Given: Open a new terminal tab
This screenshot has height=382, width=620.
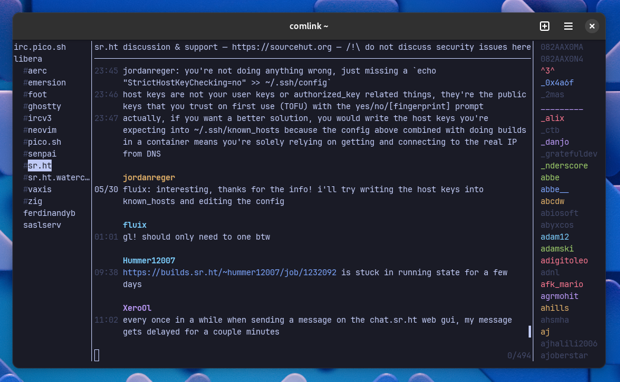Looking at the screenshot, I should [x=544, y=26].
